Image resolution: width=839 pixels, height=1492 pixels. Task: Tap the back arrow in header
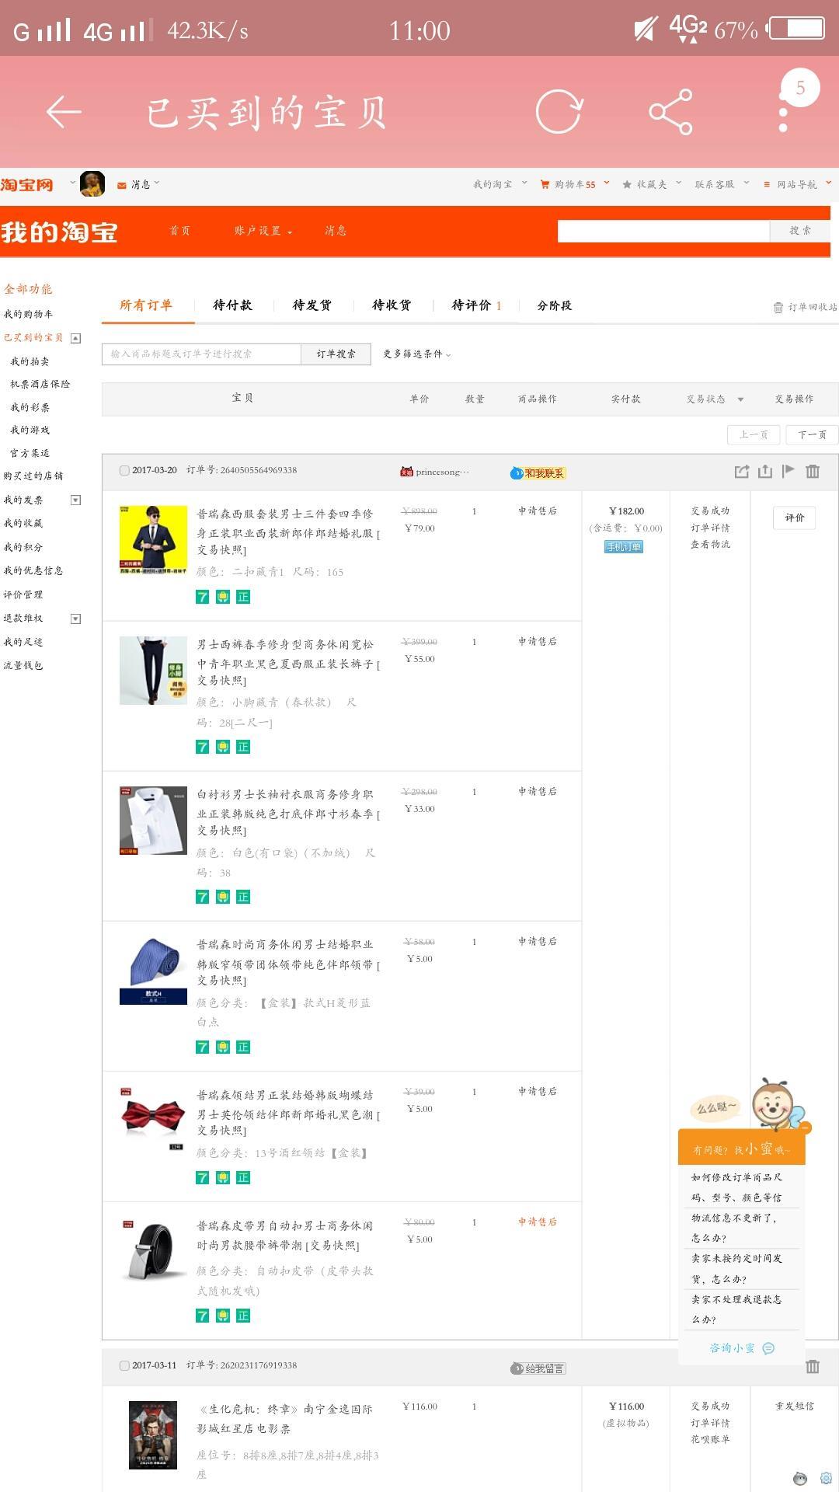[64, 112]
